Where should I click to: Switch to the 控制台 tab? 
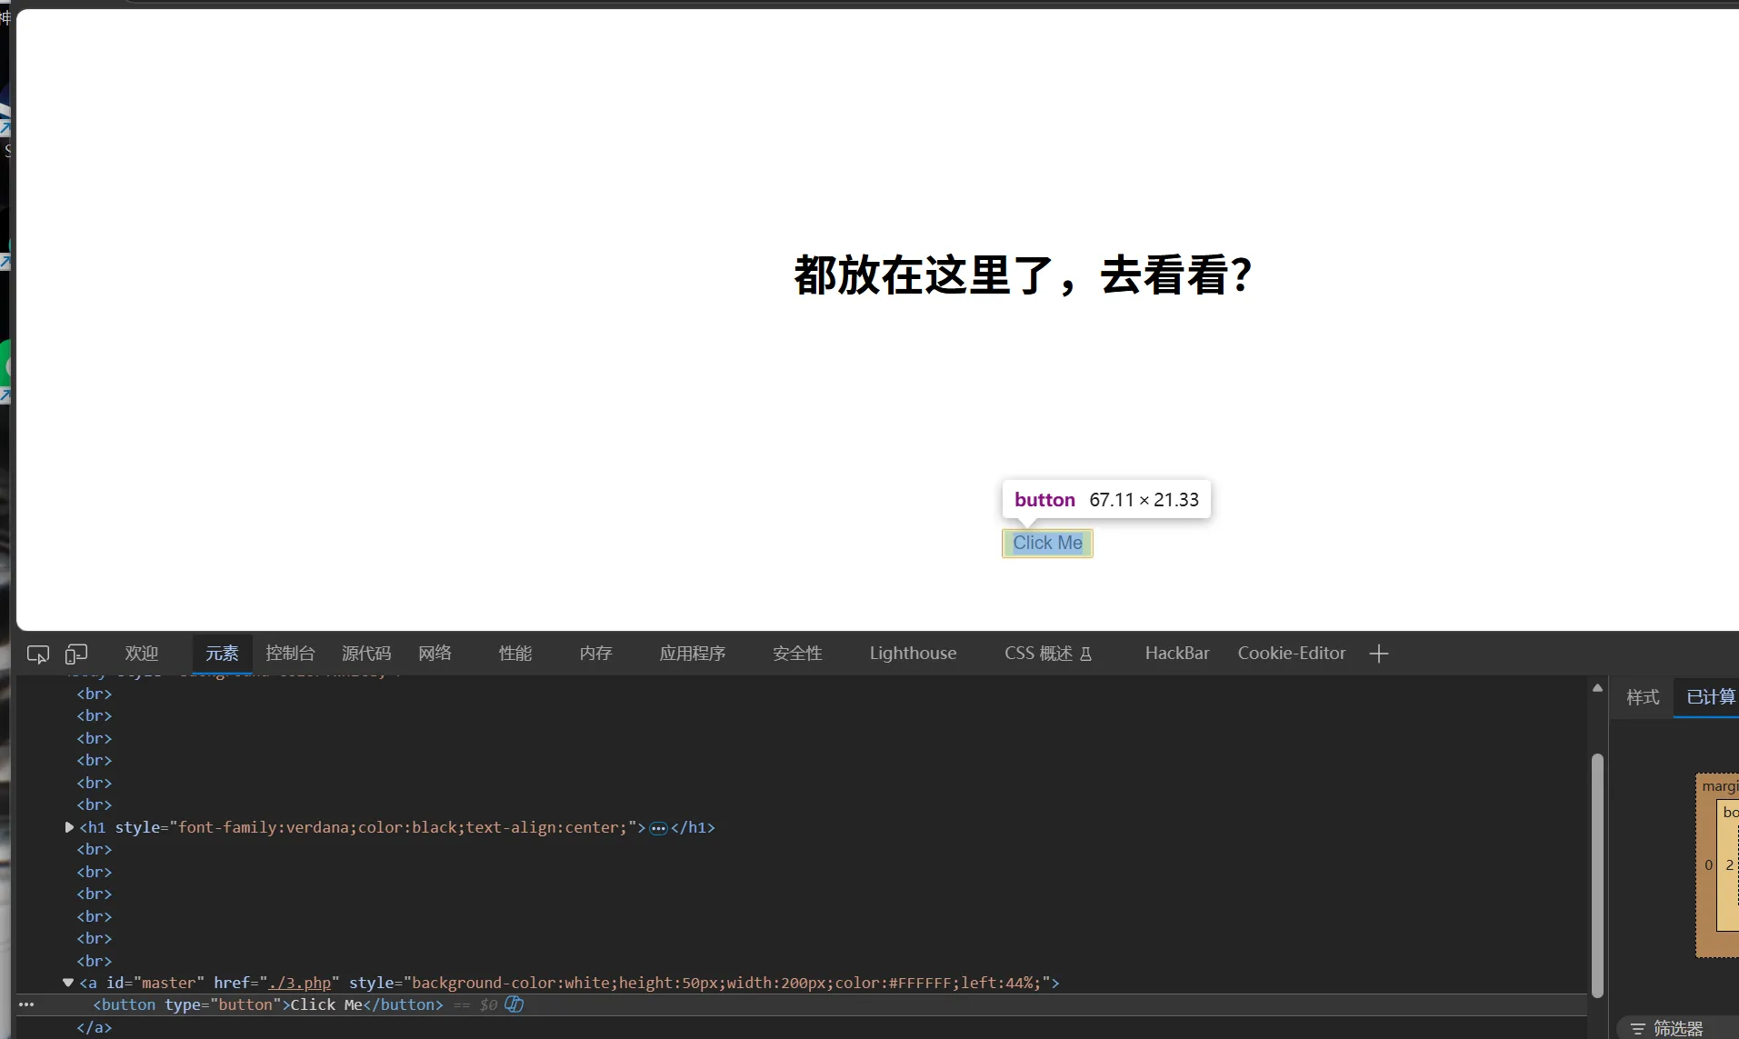coord(290,654)
